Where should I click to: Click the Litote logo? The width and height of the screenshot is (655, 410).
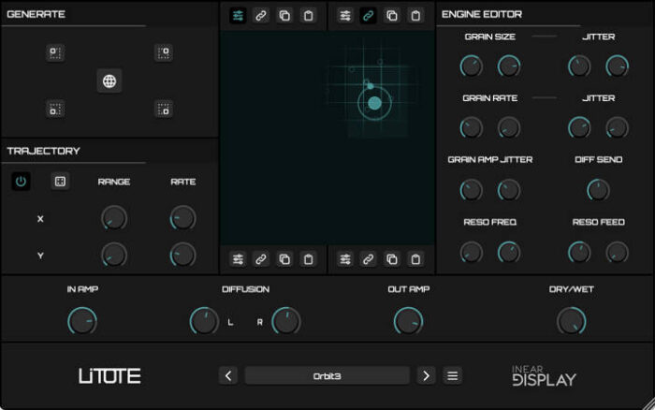[109, 376]
